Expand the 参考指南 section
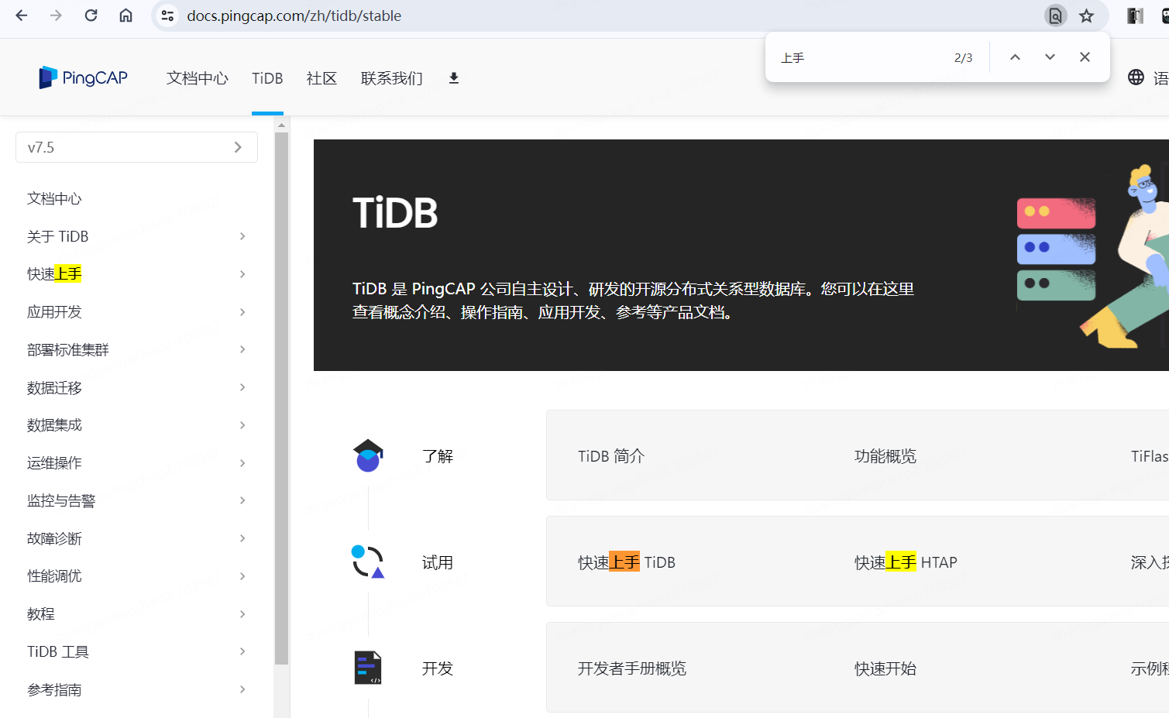The width and height of the screenshot is (1169, 718). pyautogui.click(x=242, y=689)
